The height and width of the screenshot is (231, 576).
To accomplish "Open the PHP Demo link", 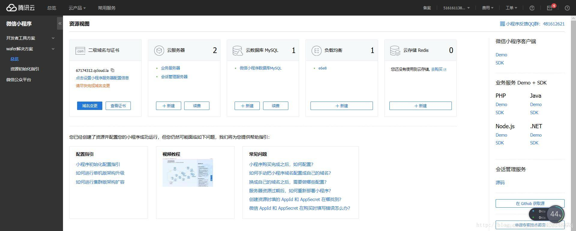I will [x=501, y=105].
